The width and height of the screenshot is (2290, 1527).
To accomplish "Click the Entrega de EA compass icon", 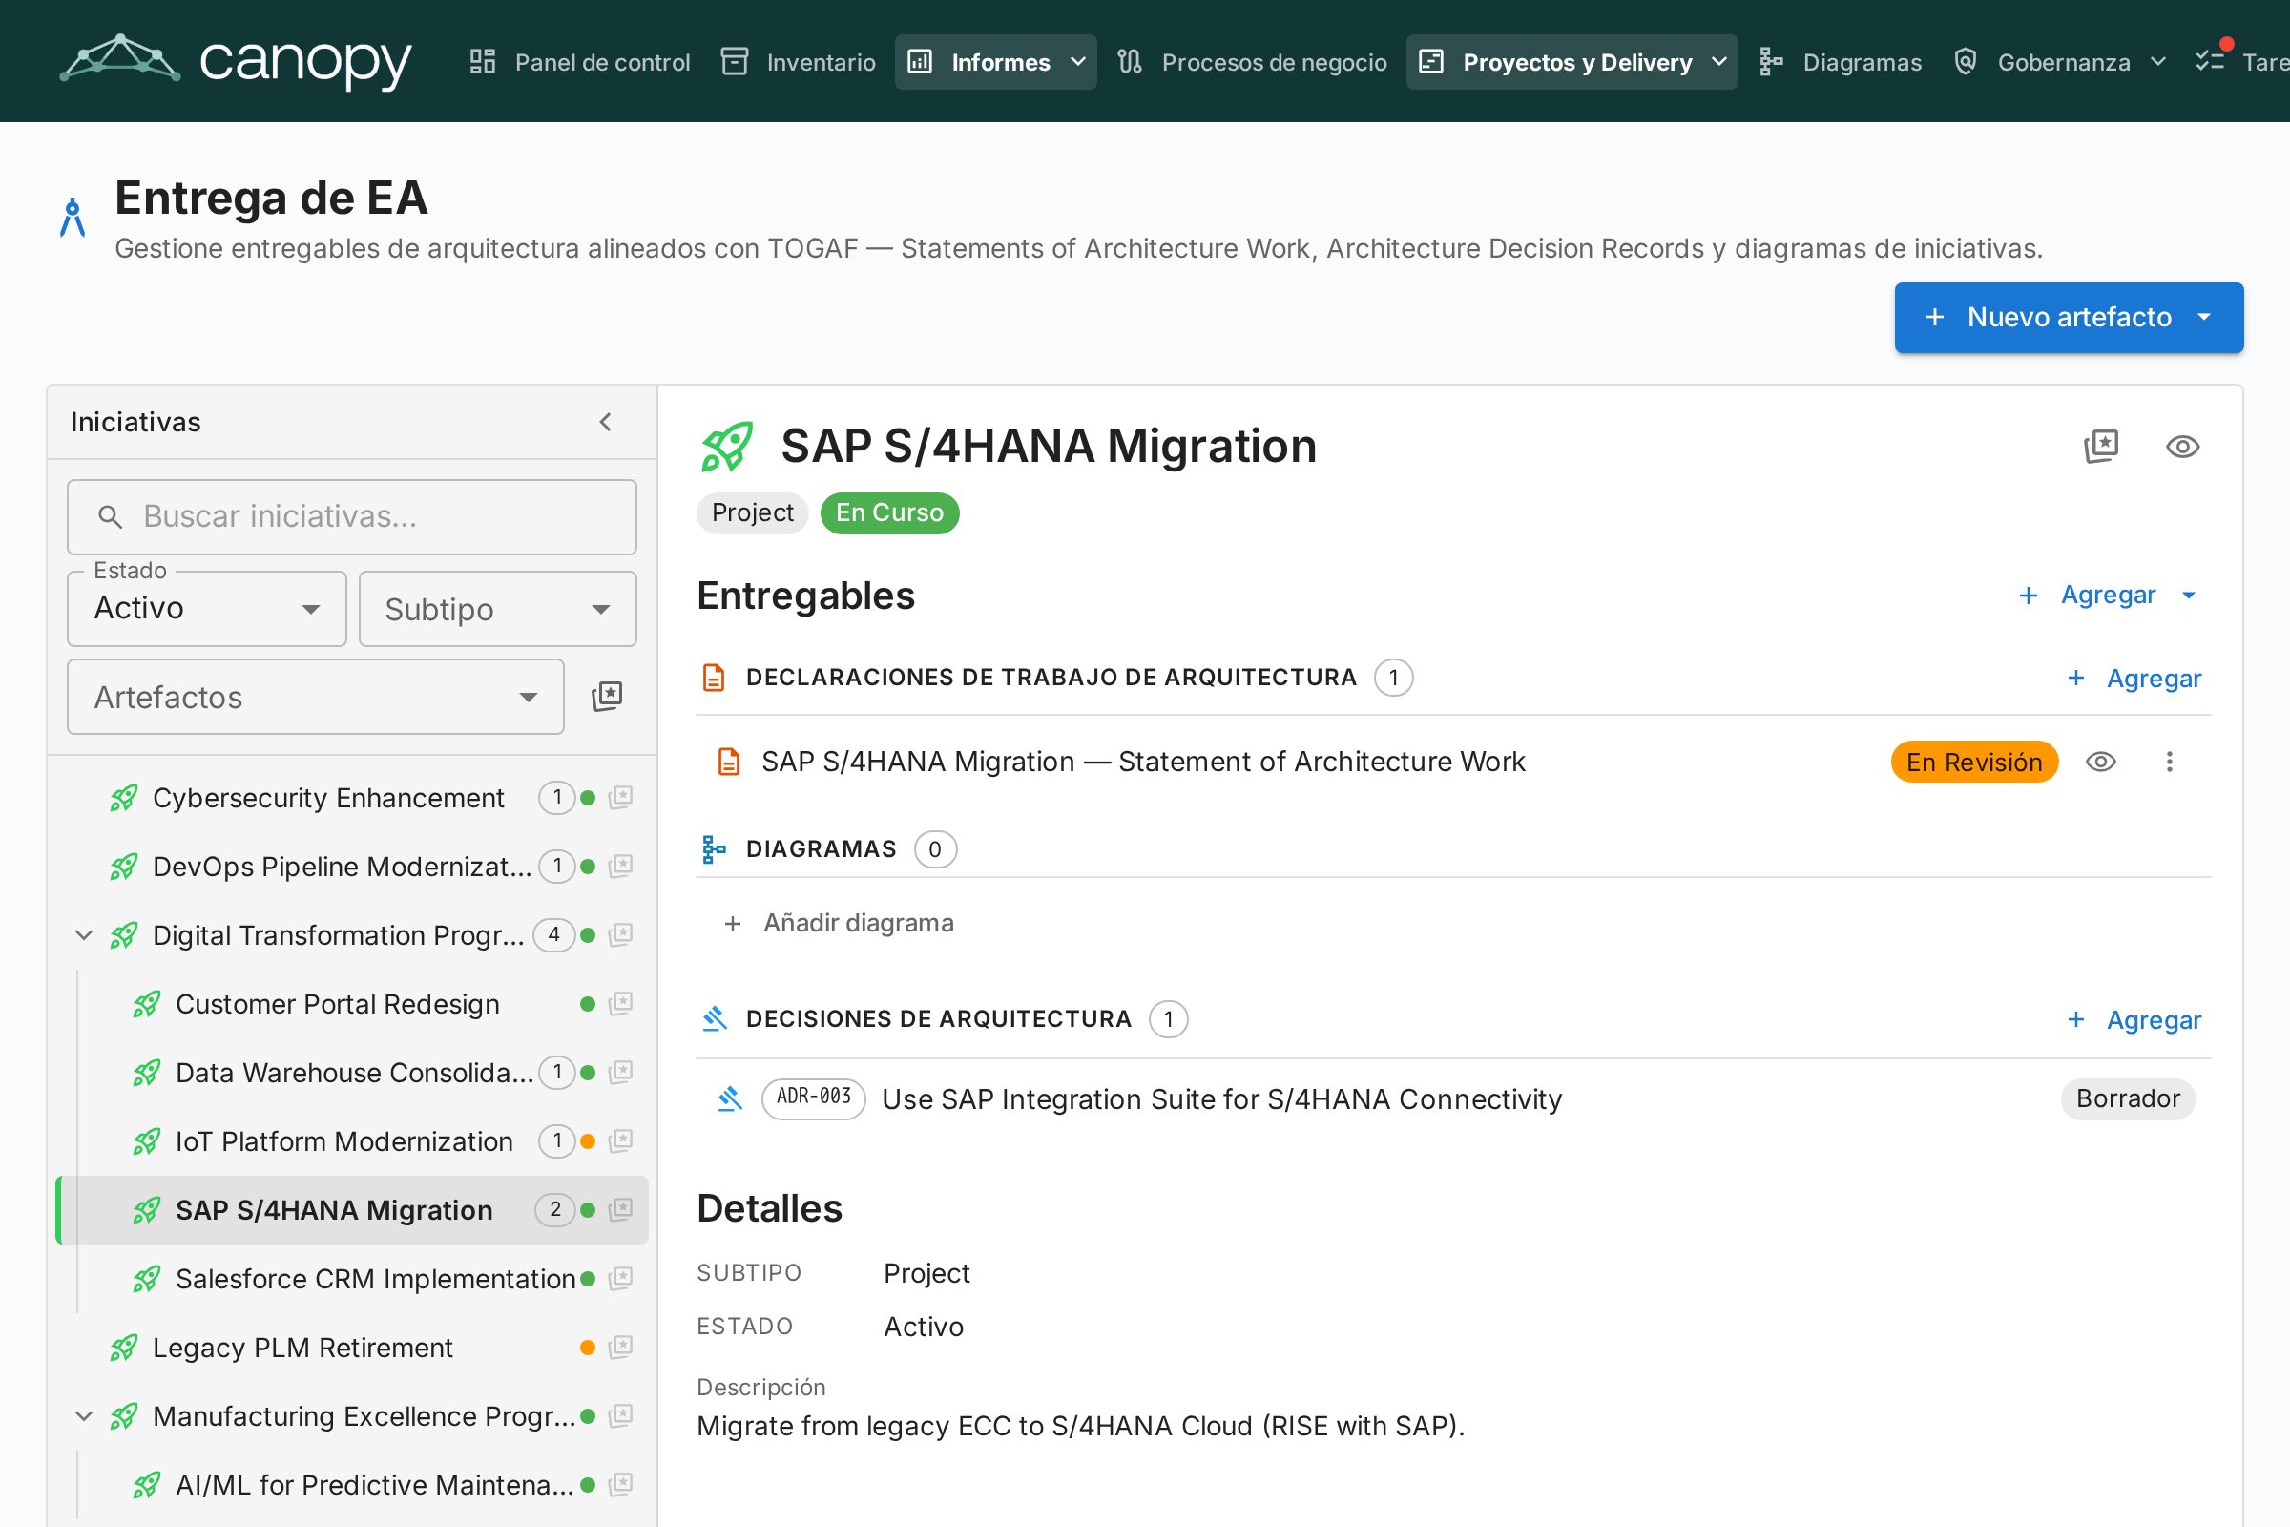I will 73,218.
